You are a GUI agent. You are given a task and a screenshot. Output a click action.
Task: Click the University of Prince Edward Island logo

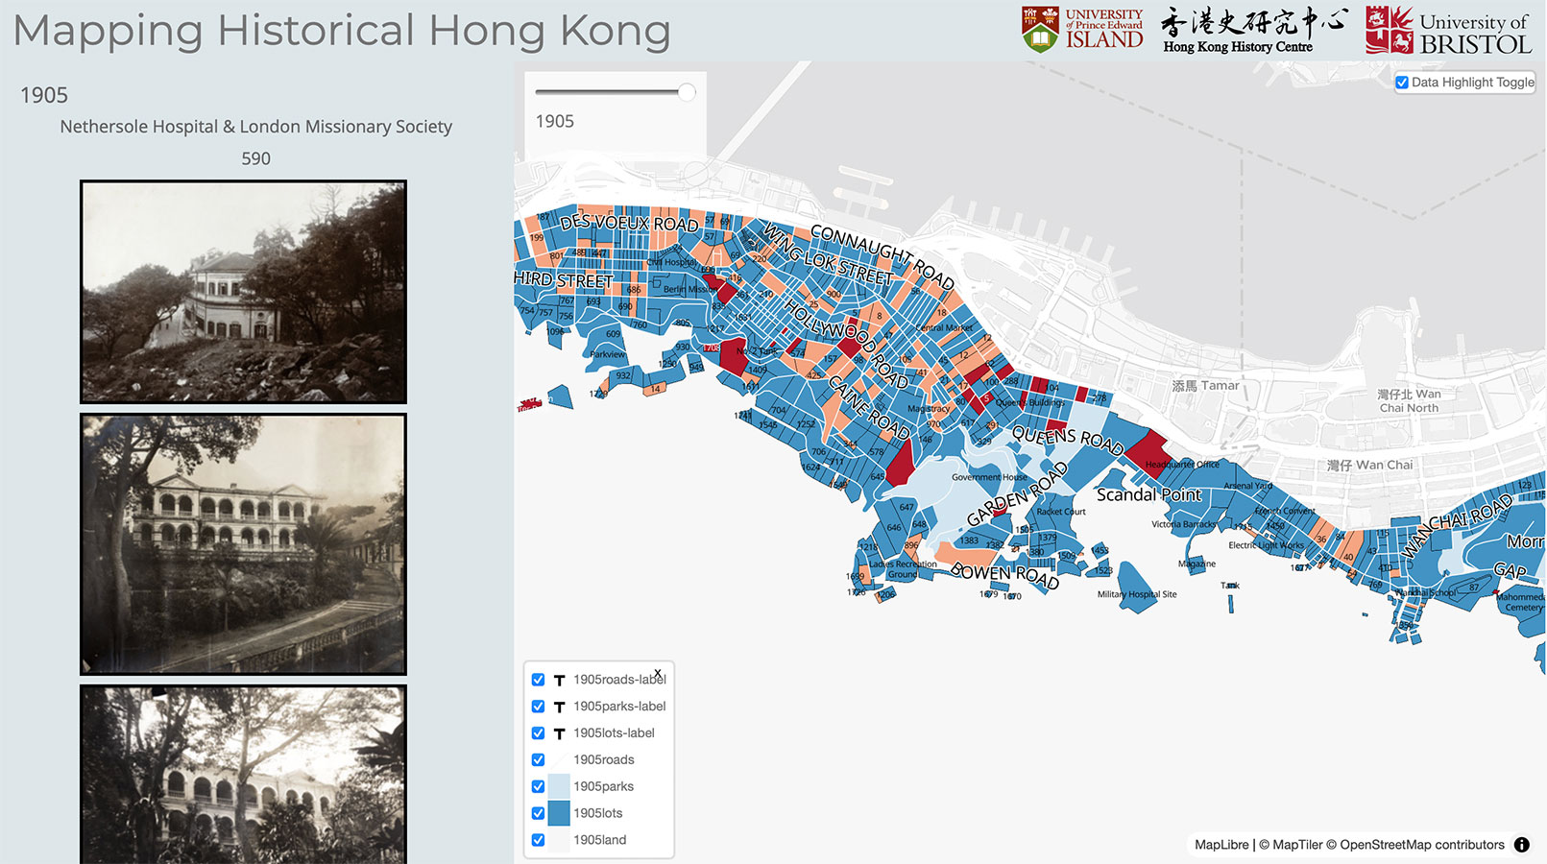coord(1082,29)
